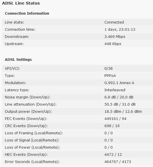Select the 'Upstream:' label
This screenshot has height=167, width=153.
click(x=14, y=44)
